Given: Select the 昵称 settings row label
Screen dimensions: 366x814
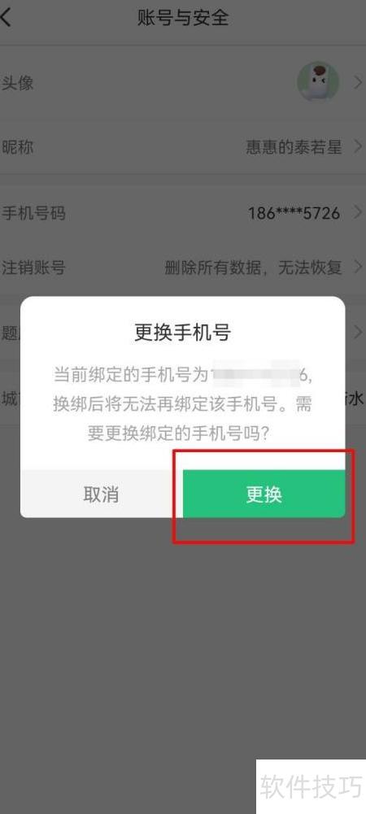Looking at the screenshot, I should click(18, 147).
